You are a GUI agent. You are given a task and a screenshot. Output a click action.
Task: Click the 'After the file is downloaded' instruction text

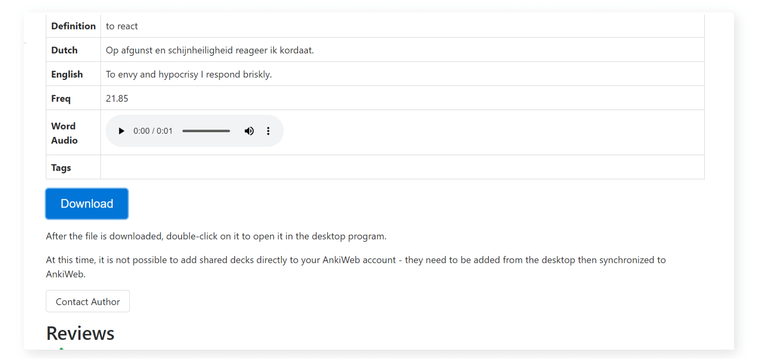click(x=216, y=236)
